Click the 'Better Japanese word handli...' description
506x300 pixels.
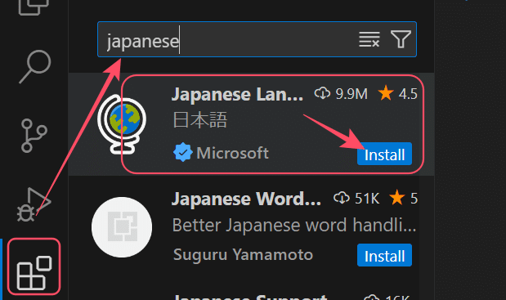tap(294, 225)
